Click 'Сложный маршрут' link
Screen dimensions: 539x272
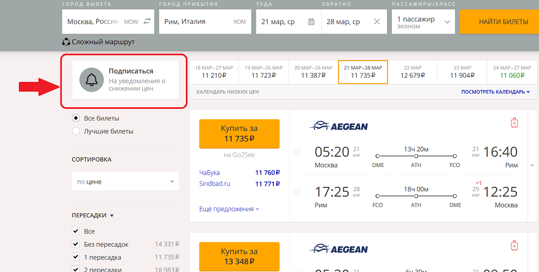[x=103, y=42]
